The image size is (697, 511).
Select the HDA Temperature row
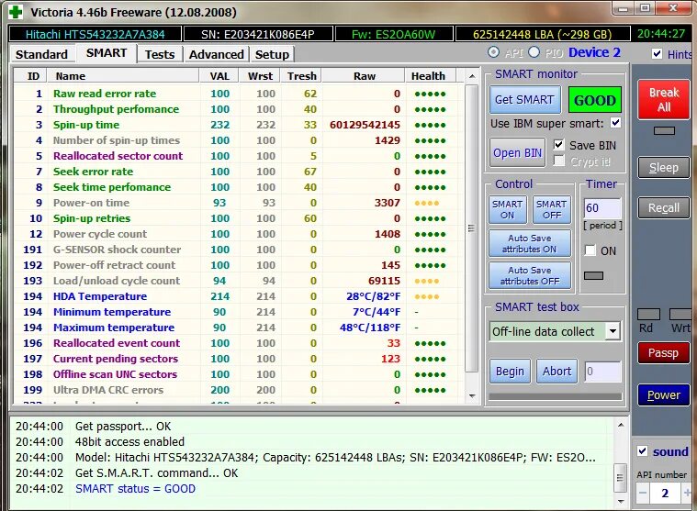[x=238, y=296]
